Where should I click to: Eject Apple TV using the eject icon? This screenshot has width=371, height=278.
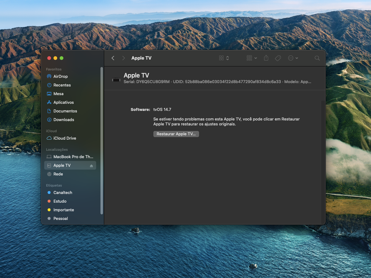91,166
